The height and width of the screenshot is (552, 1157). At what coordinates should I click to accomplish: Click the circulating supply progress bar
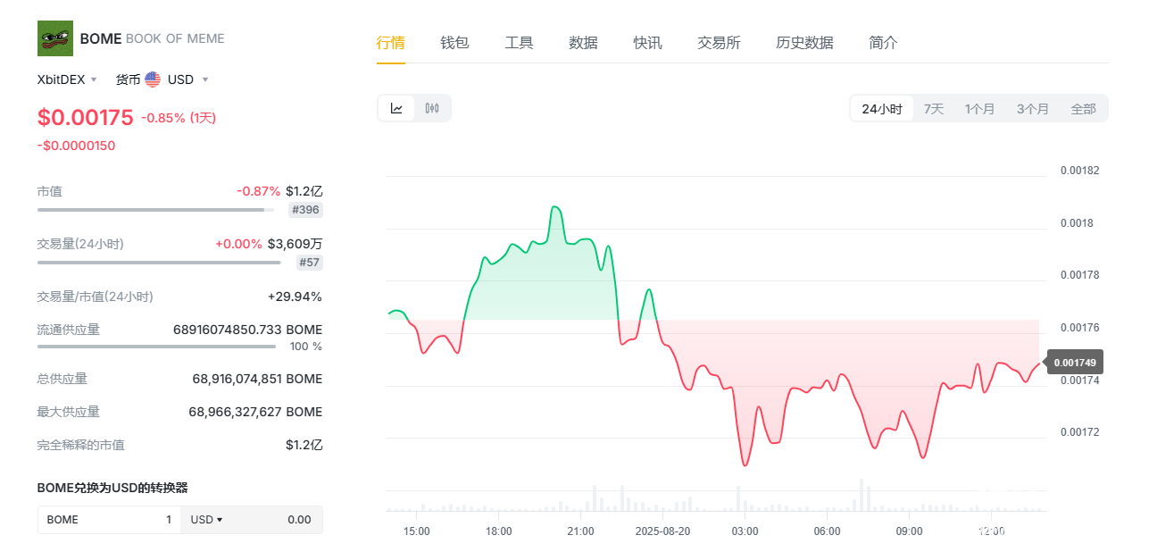point(156,347)
